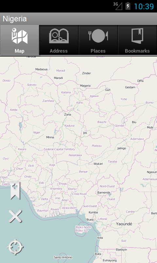This screenshot has width=157, height=263.
Task: Tap the Lagos label on coast
Action: (x=6, y=184)
